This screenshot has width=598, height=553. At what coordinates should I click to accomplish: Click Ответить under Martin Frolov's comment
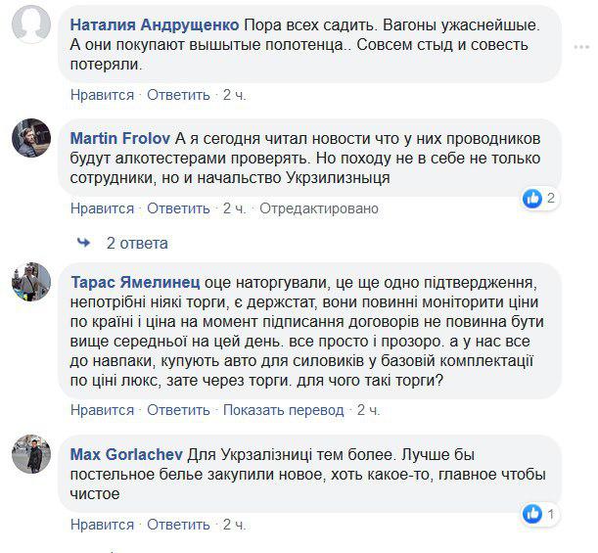(x=178, y=208)
